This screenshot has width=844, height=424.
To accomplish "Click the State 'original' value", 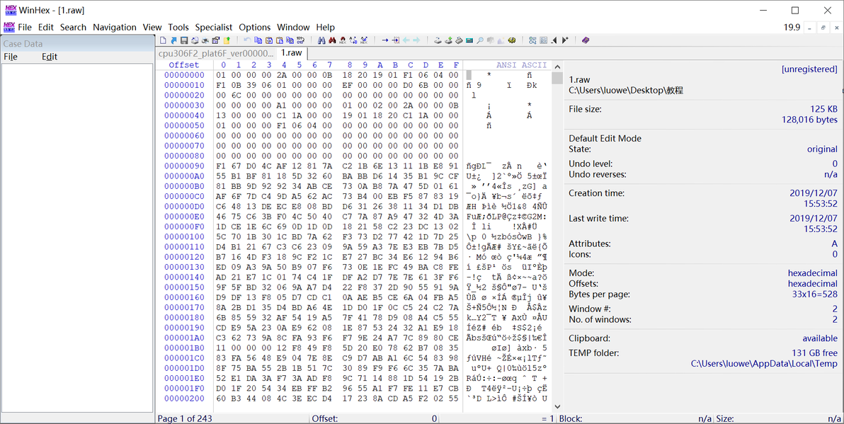I will coord(822,149).
